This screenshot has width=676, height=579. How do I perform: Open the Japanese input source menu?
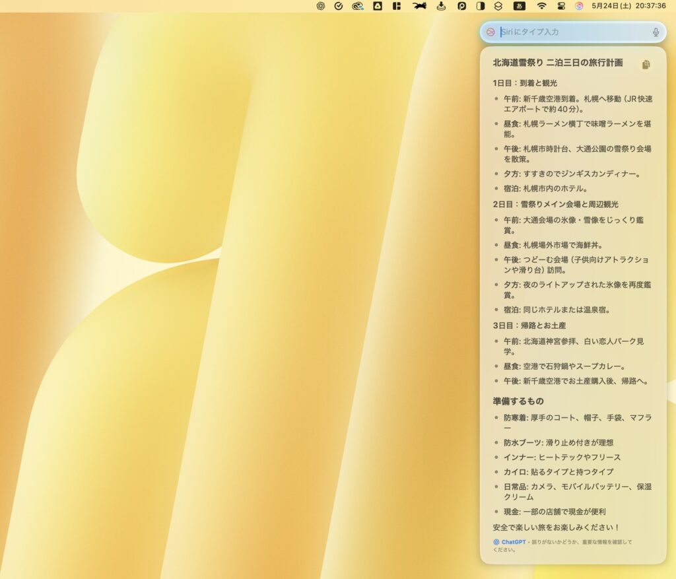[519, 6]
